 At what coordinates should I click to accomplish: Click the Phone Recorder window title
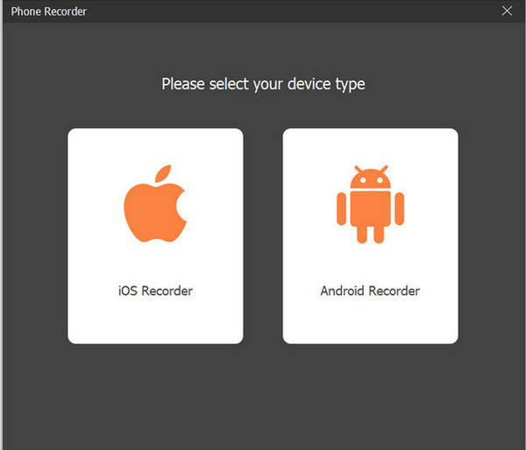coord(48,11)
